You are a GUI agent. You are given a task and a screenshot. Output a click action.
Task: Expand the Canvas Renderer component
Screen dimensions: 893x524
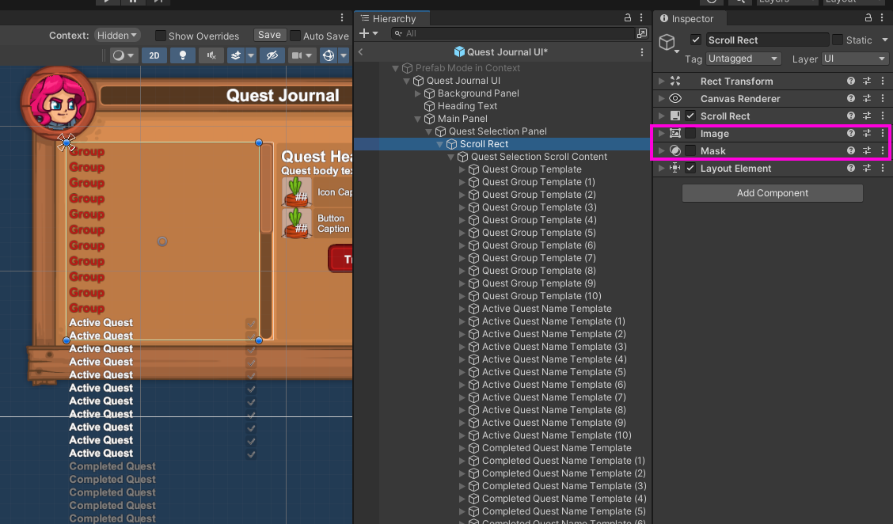tap(661, 98)
